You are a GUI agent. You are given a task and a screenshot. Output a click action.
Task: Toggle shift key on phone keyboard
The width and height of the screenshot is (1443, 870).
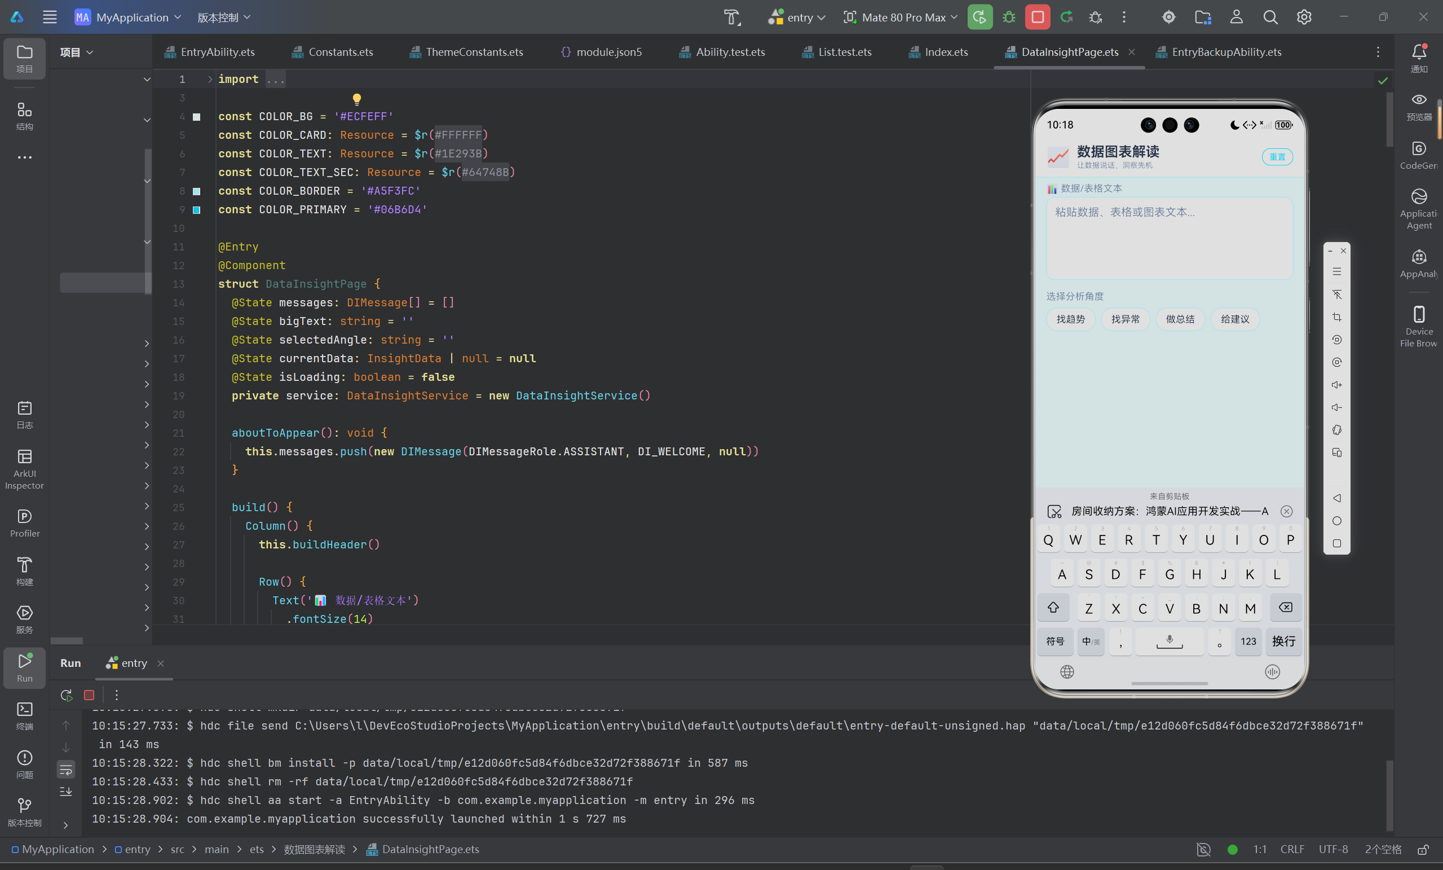click(x=1053, y=608)
